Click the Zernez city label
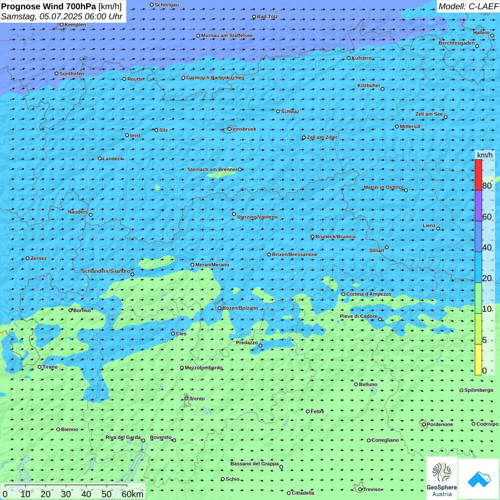Screen dimensions: 500x500 click(39, 258)
